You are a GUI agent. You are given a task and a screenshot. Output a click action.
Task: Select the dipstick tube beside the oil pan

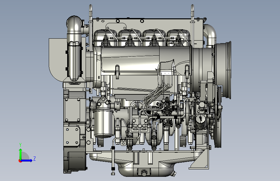point(113,157)
